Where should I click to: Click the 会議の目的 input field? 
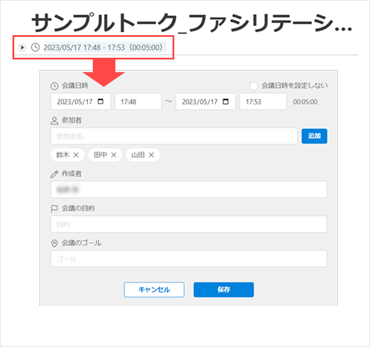189,224
